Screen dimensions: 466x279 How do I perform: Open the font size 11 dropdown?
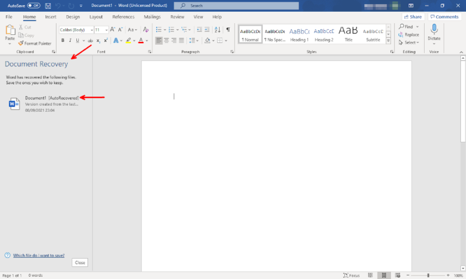pos(107,30)
